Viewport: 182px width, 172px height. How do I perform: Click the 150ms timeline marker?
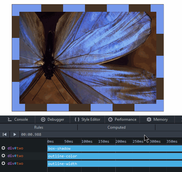click(104, 141)
